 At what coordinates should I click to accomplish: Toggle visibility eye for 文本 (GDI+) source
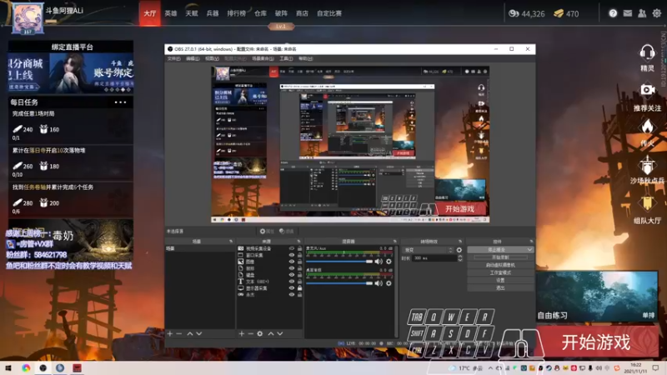click(291, 282)
